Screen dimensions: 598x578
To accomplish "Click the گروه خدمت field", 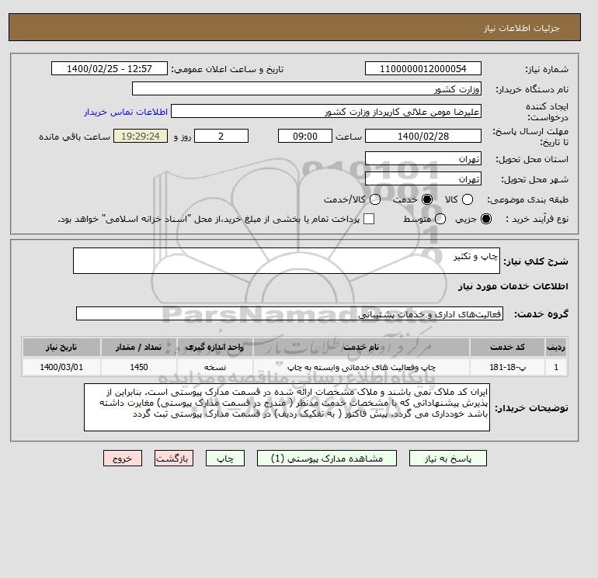I will pyautogui.click(x=290, y=314).
